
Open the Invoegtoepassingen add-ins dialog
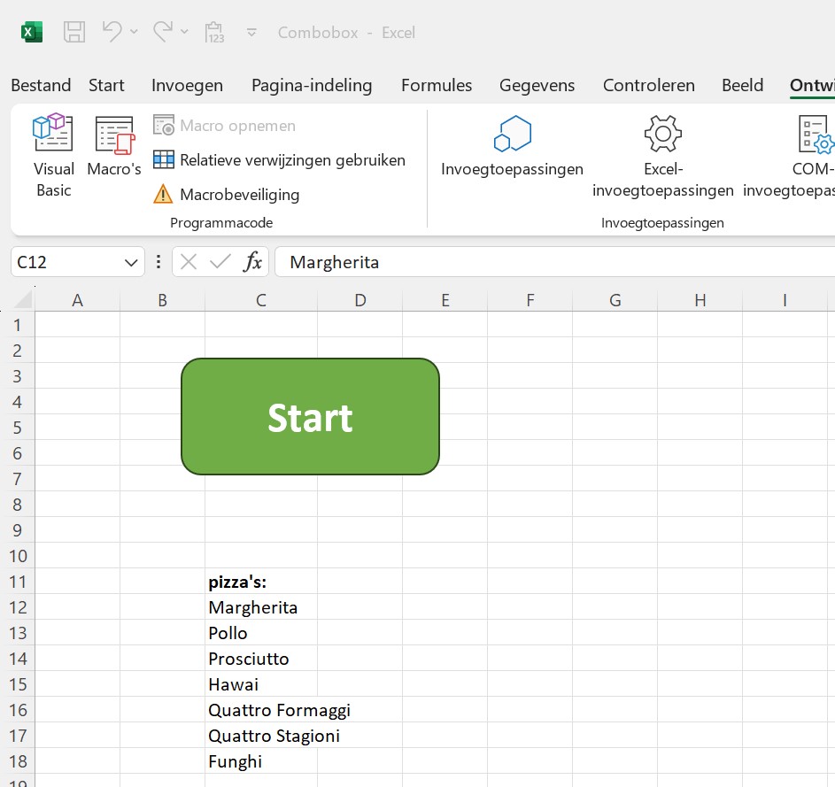pos(512,146)
